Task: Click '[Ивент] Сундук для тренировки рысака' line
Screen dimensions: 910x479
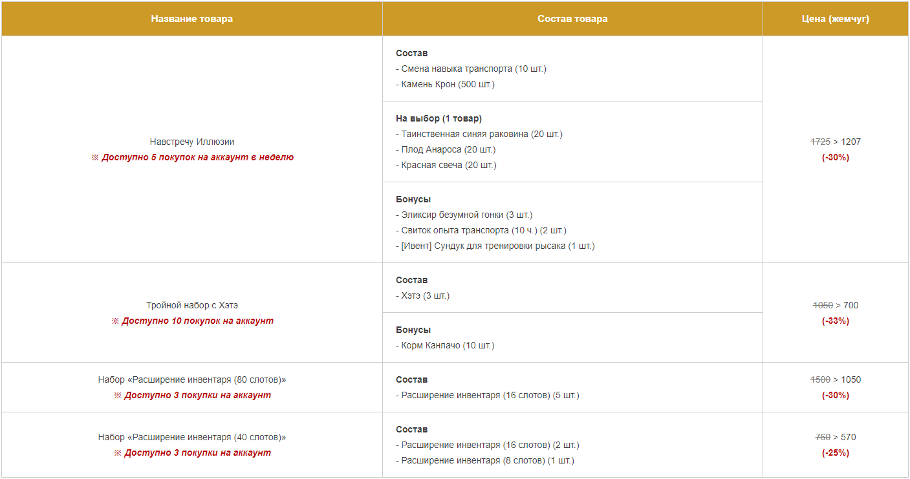Action: [x=495, y=246]
